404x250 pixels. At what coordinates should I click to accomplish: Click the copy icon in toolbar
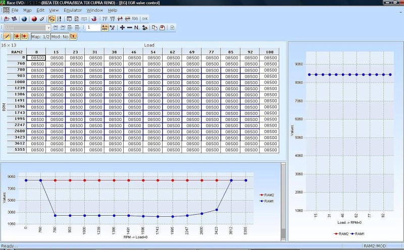pos(155,28)
